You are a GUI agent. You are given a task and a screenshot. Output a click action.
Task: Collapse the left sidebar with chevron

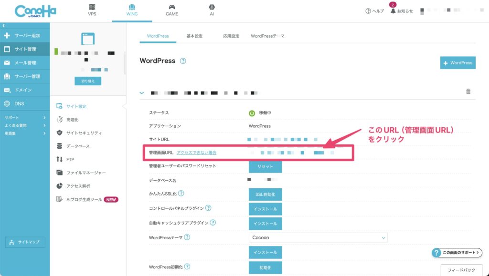pos(3,26)
